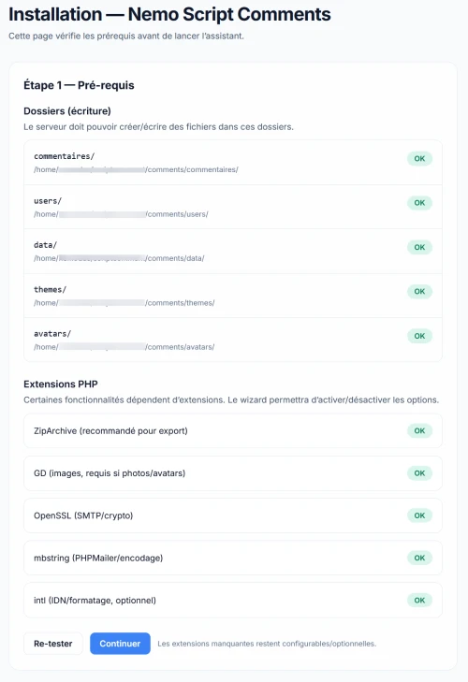Click the OK badge next to intl

pyautogui.click(x=419, y=601)
